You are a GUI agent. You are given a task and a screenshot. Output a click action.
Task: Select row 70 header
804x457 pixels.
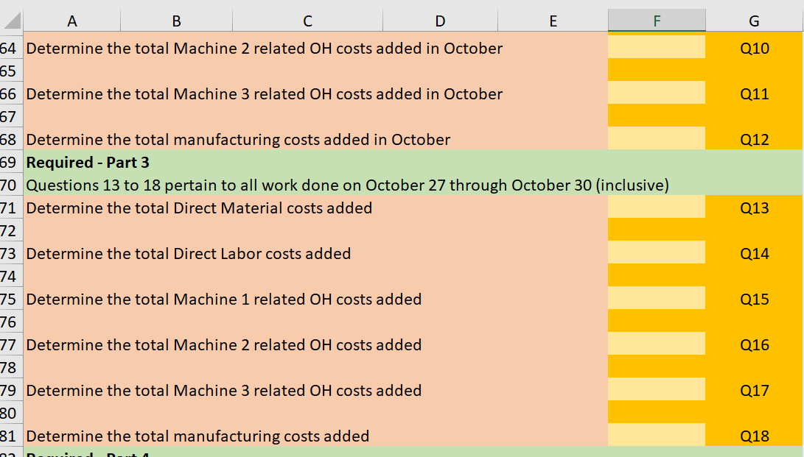[10, 185]
